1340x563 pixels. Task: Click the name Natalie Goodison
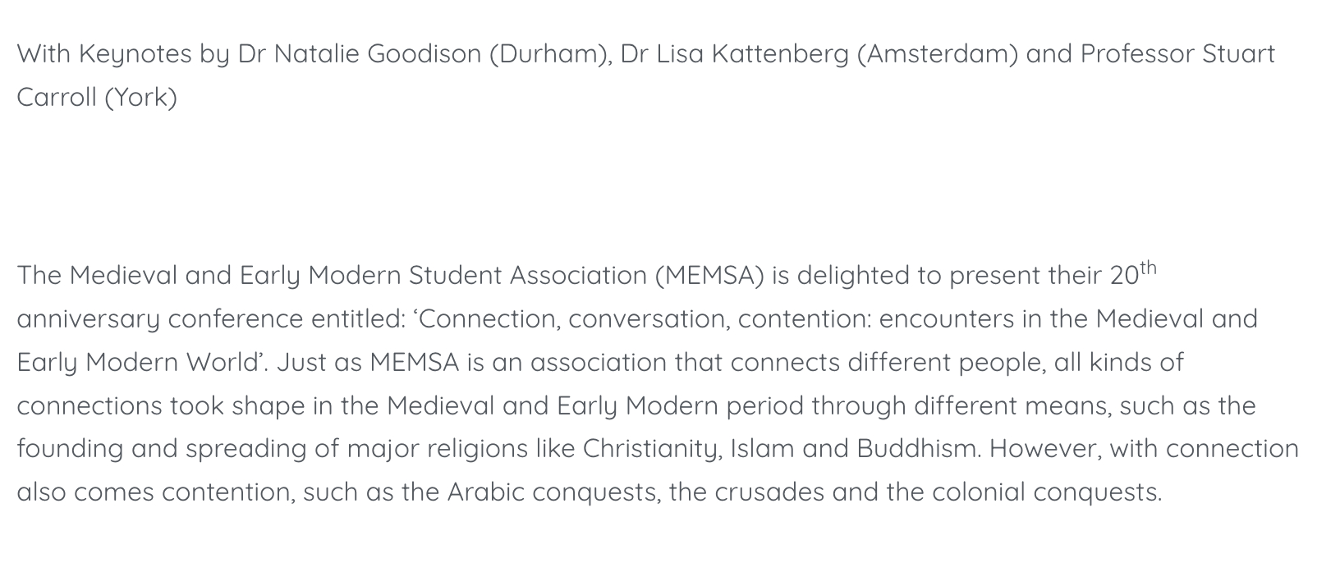click(x=377, y=54)
